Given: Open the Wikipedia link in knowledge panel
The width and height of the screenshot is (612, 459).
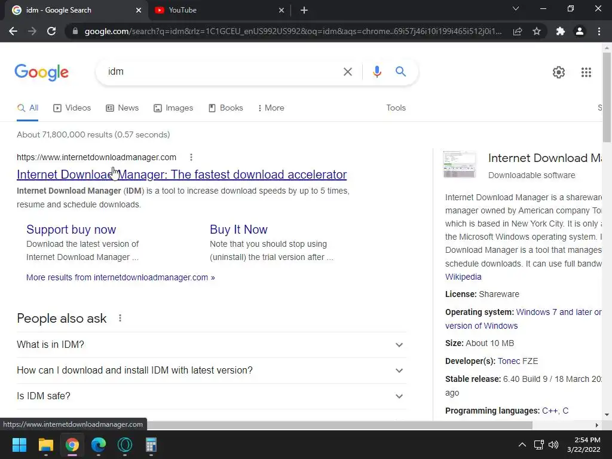Looking at the screenshot, I should [463, 277].
